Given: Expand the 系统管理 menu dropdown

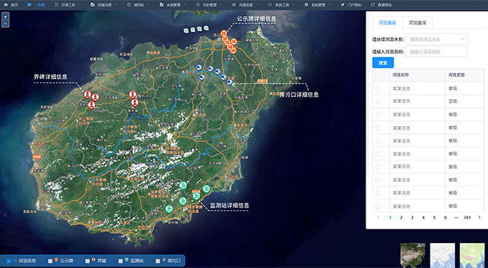Looking at the screenshot, I should point(318,5).
